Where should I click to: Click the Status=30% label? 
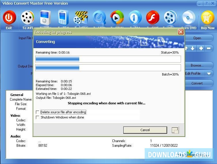click(170, 52)
